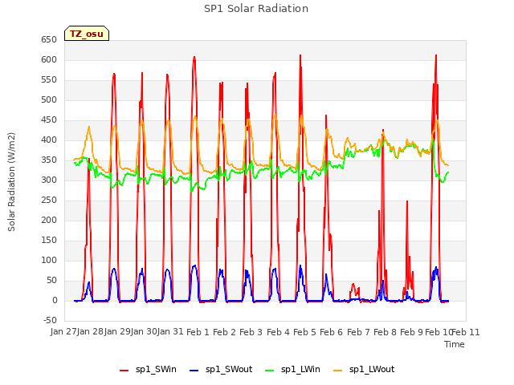Click the Feb 8 tick label
This screenshot has width=514, height=385.
click(x=385, y=332)
